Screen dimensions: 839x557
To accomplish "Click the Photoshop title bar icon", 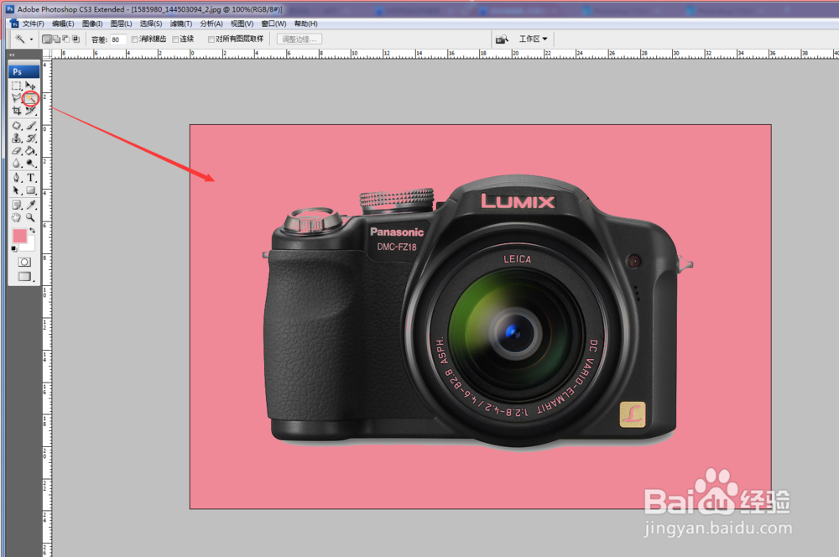I will [10, 9].
